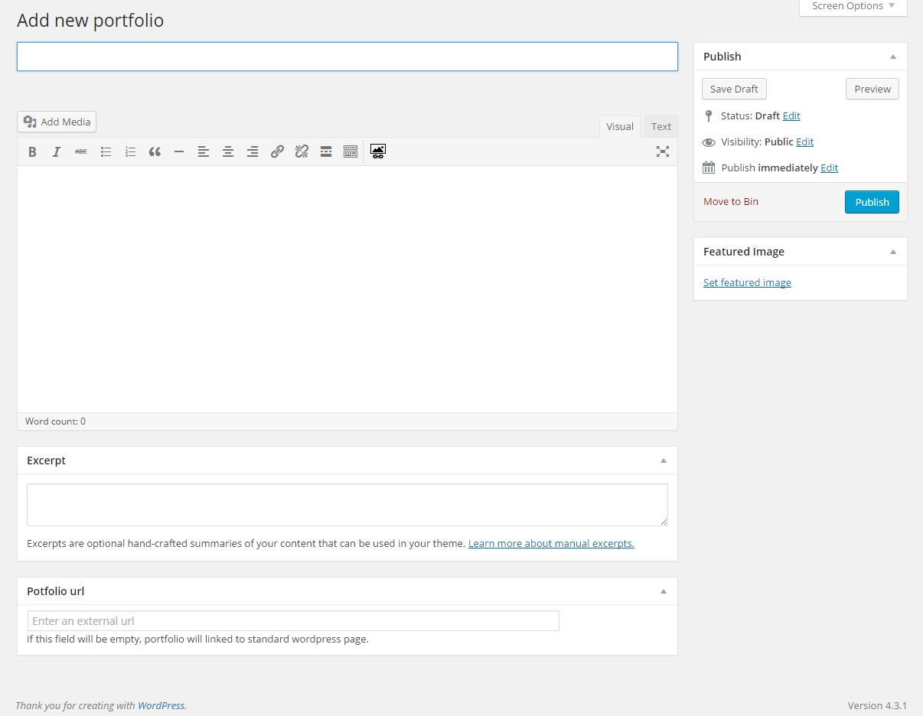Open the WordPress link in the footer

click(x=161, y=706)
